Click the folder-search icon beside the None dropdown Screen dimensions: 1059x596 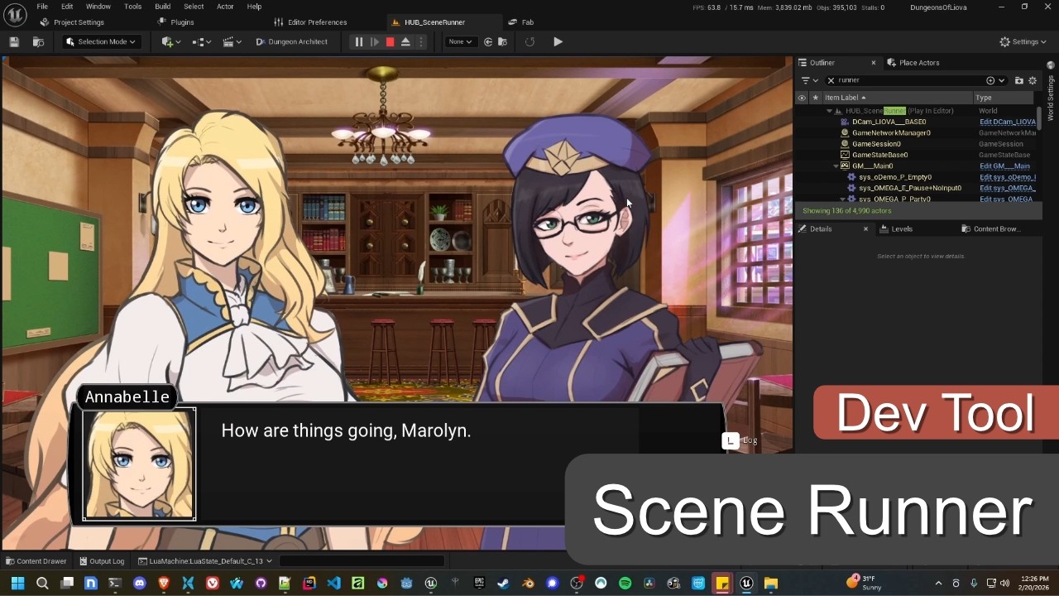503,41
